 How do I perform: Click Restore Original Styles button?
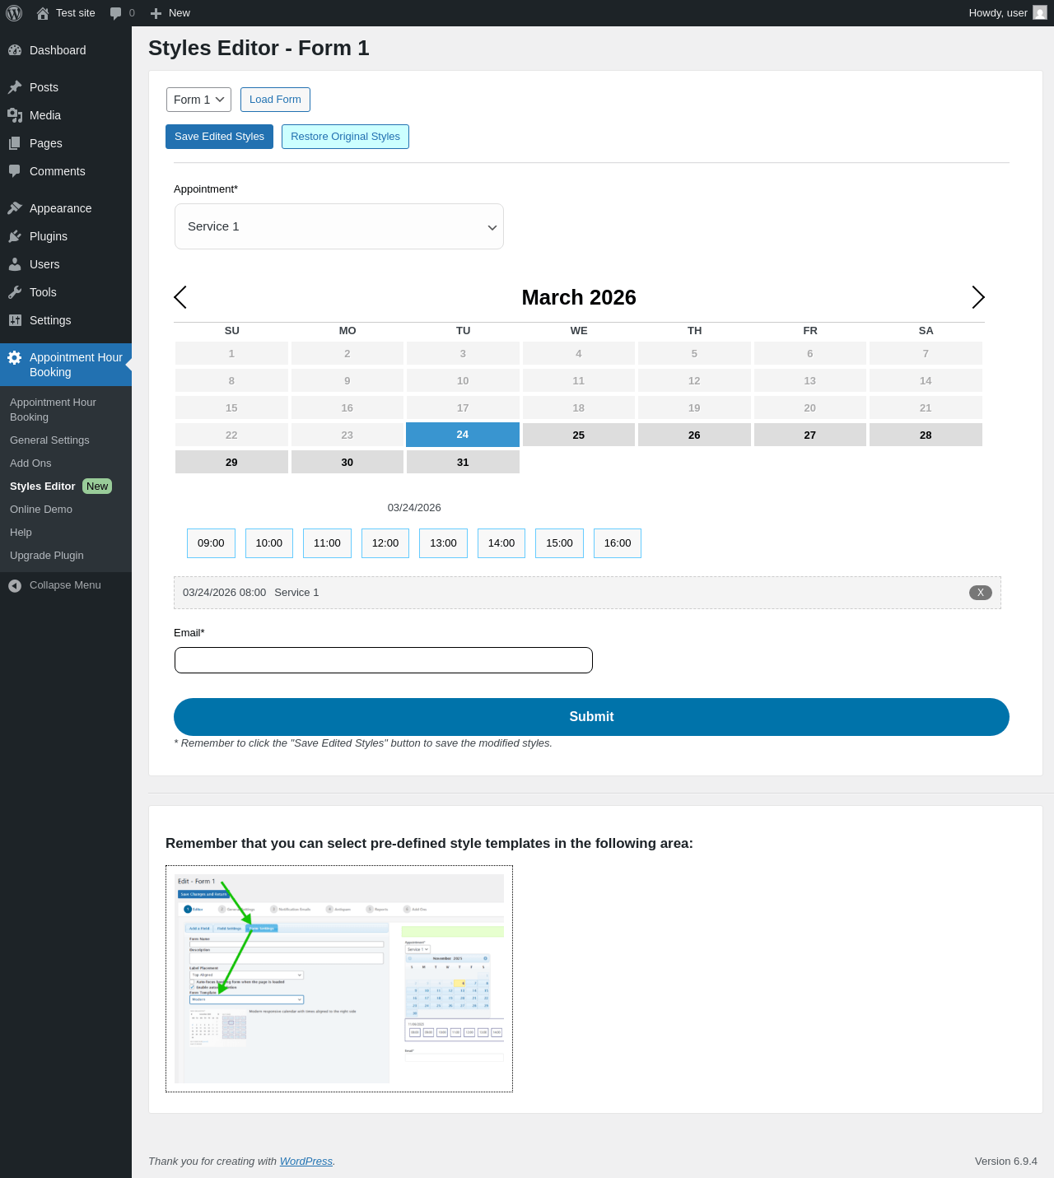point(345,137)
